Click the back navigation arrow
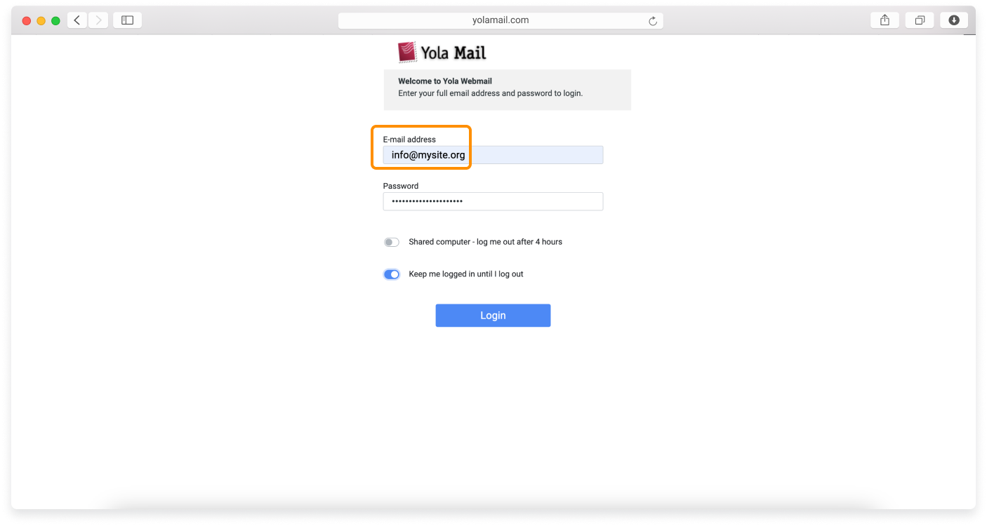 coord(77,20)
